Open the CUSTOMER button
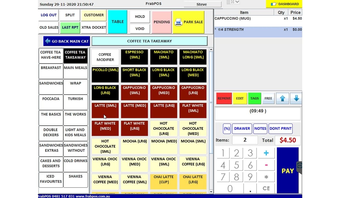 pyautogui.click(x=94, y=15)
